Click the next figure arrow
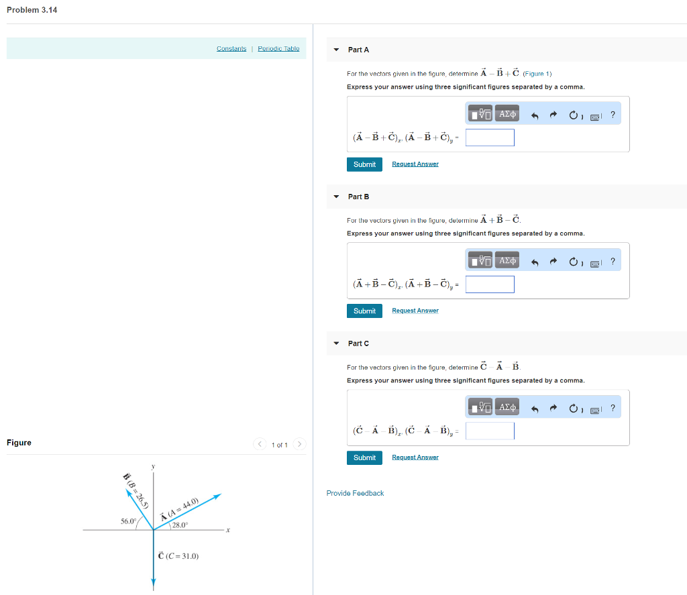The image size is (687, 595). [299, 444]
